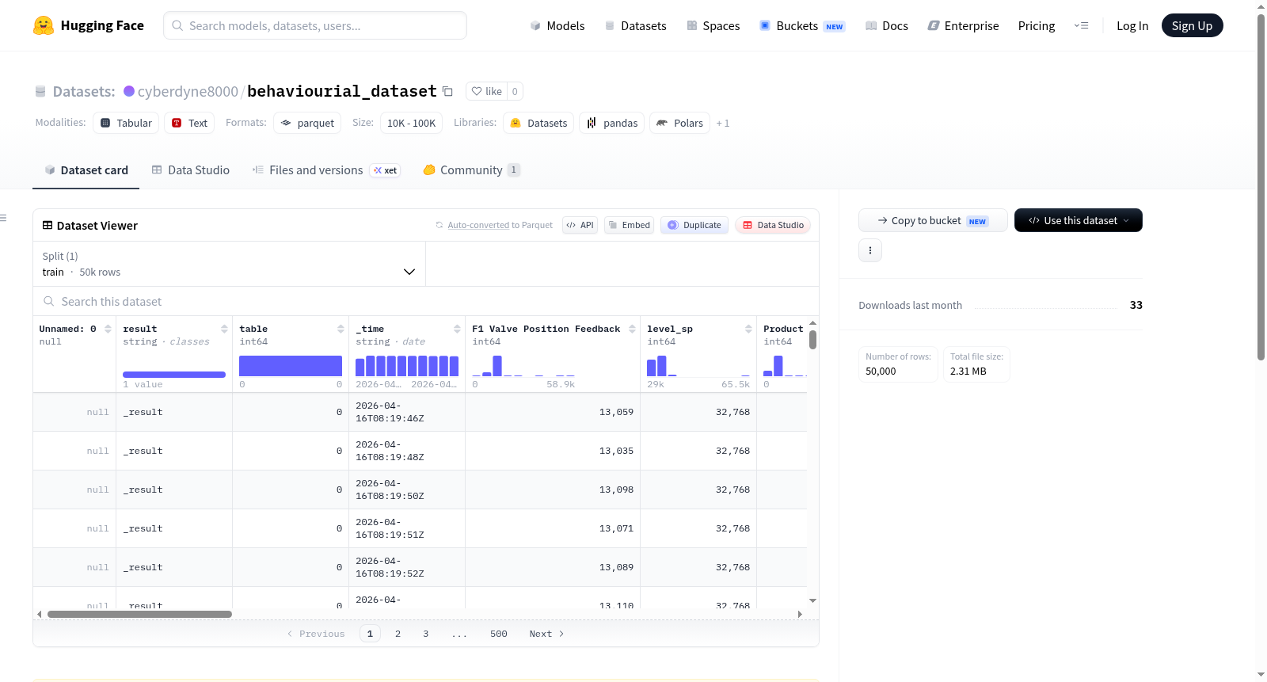Open the Use this dataset dropdown
Screen dimensions: 1267x682
[x=1079, y=220]
